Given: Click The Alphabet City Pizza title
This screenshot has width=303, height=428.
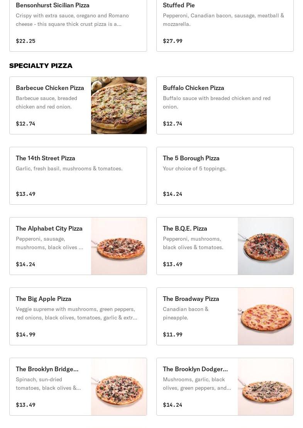Looking at the screenshot, I should [x=49, y=228].
